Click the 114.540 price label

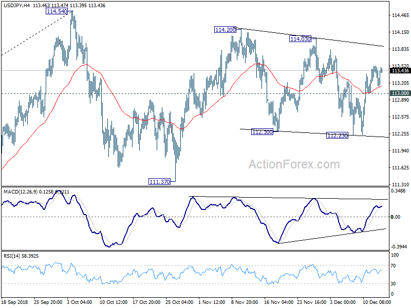point(57,11)
